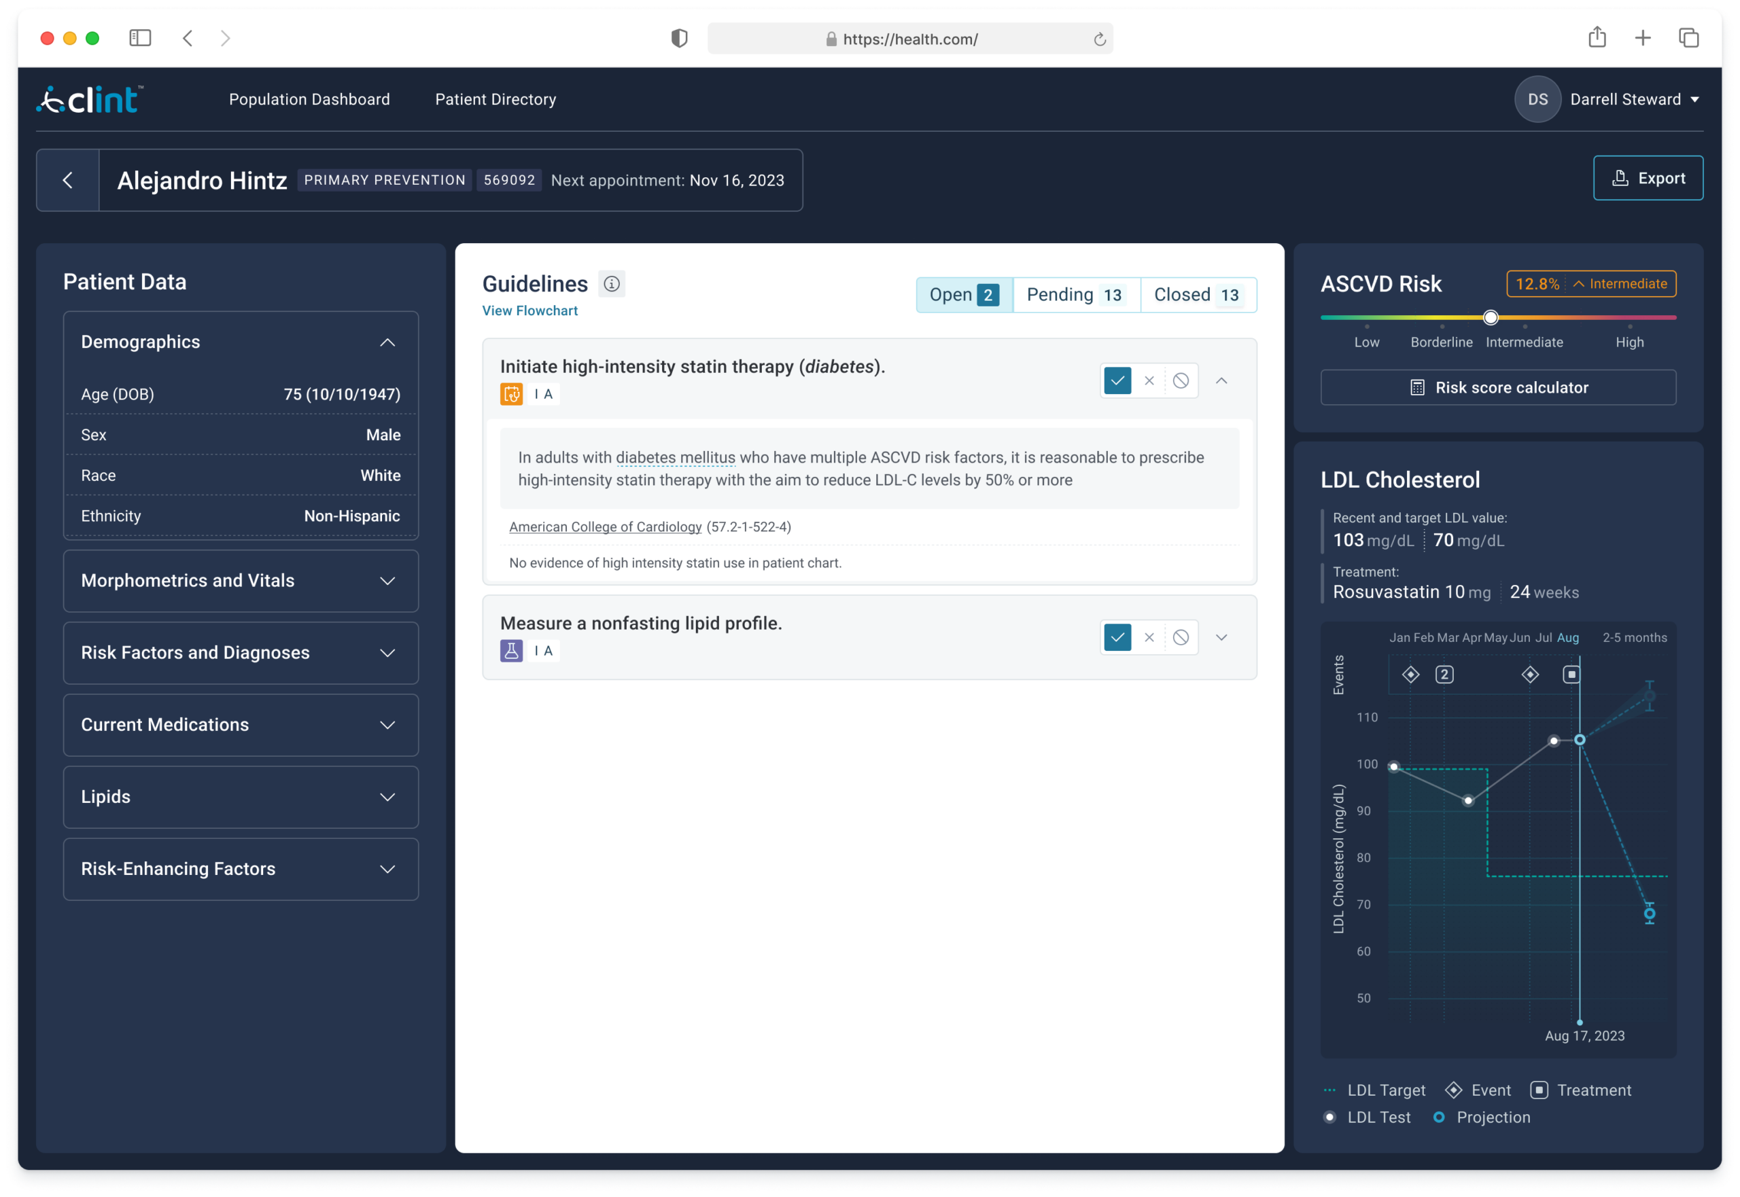
Task: Click the treatment square marker in chart
Action: point(1571,675)
